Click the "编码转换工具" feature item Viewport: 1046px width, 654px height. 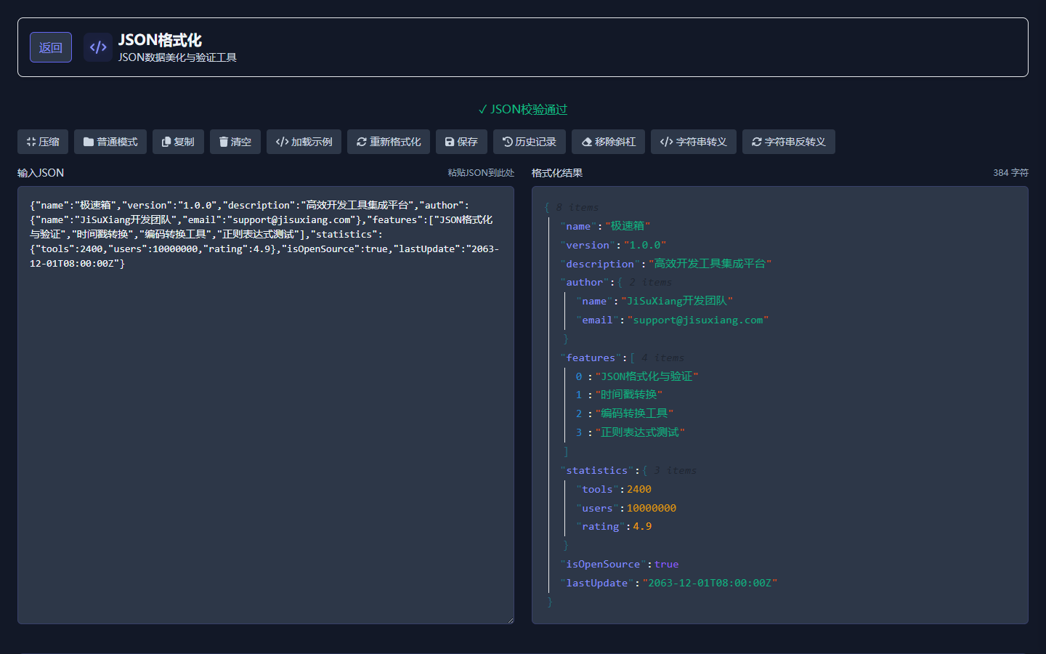(634, 413)
